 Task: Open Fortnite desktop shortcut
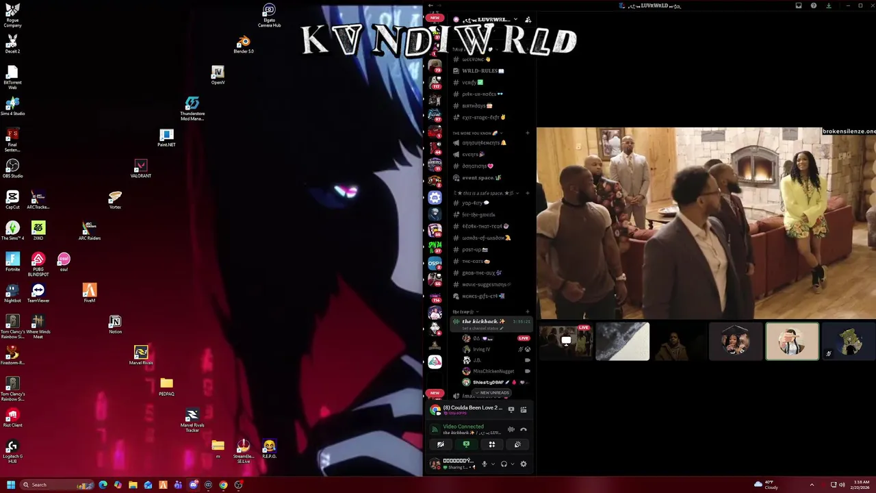[12, 262]
